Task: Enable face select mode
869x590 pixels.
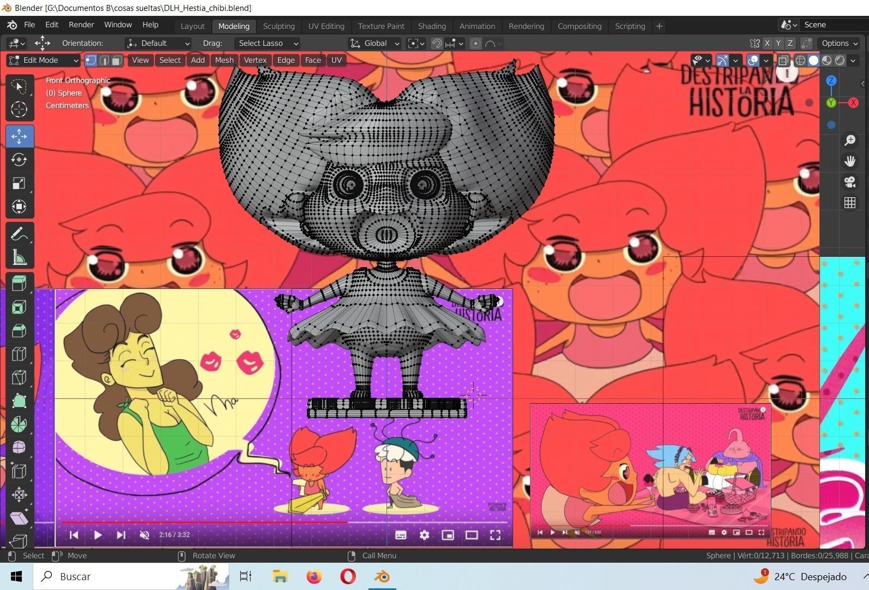Action: click(116, 60)
